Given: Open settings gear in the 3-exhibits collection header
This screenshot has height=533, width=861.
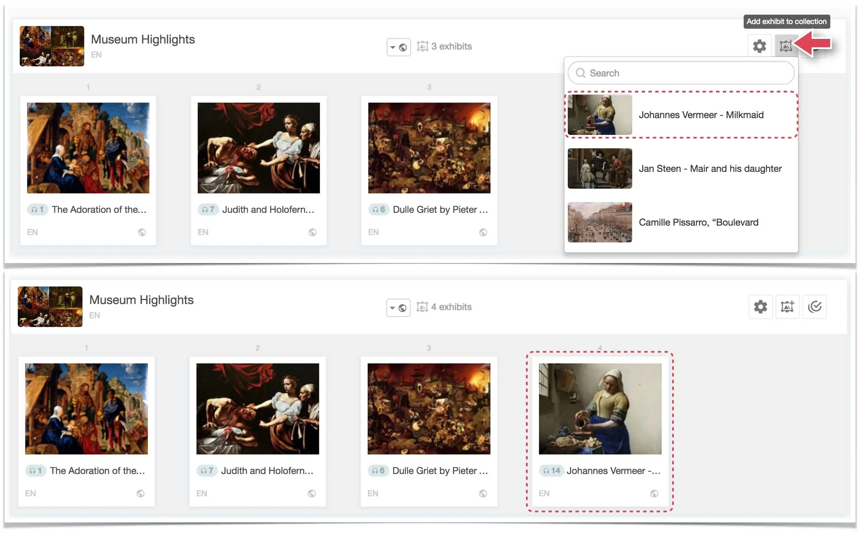Looking at the screenshot, I should coord(759,46).
